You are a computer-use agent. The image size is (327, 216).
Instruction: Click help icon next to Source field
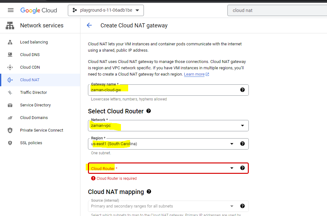(242, 206)
